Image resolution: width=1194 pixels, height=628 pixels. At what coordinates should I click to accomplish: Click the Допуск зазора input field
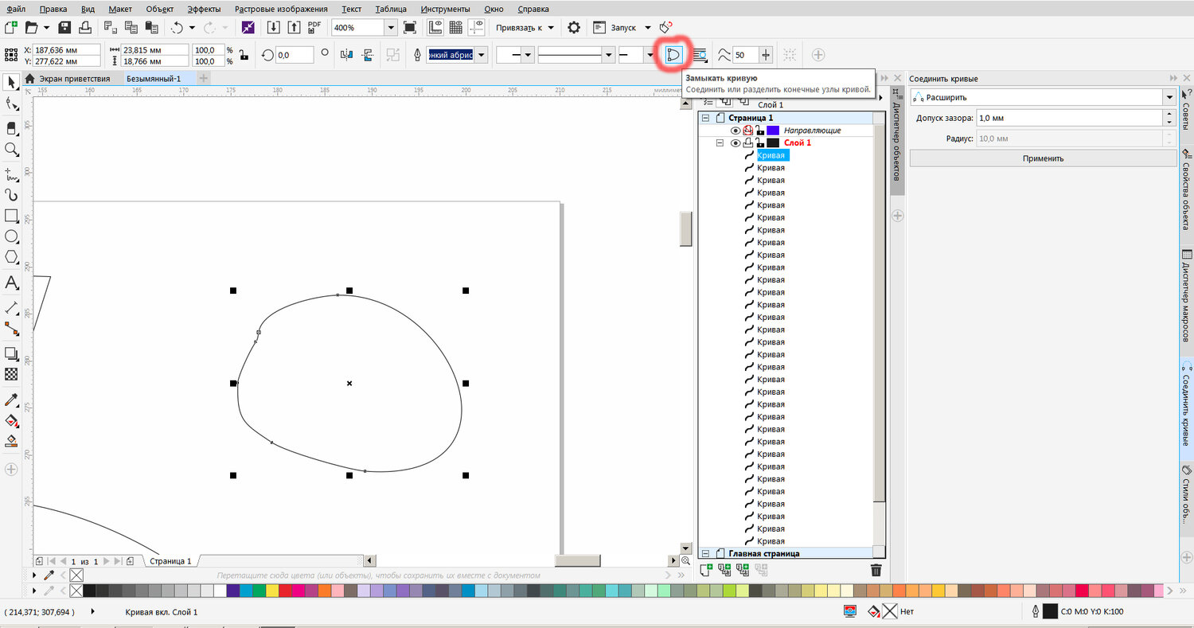coord(1068,118)
